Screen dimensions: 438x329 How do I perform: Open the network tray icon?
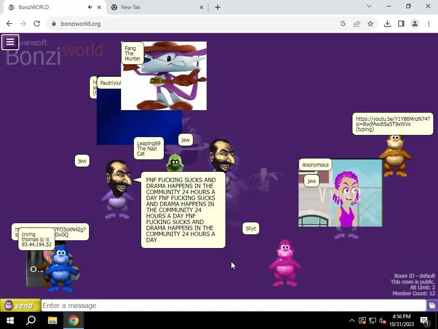pyautogui.click(x=373, y=320)
